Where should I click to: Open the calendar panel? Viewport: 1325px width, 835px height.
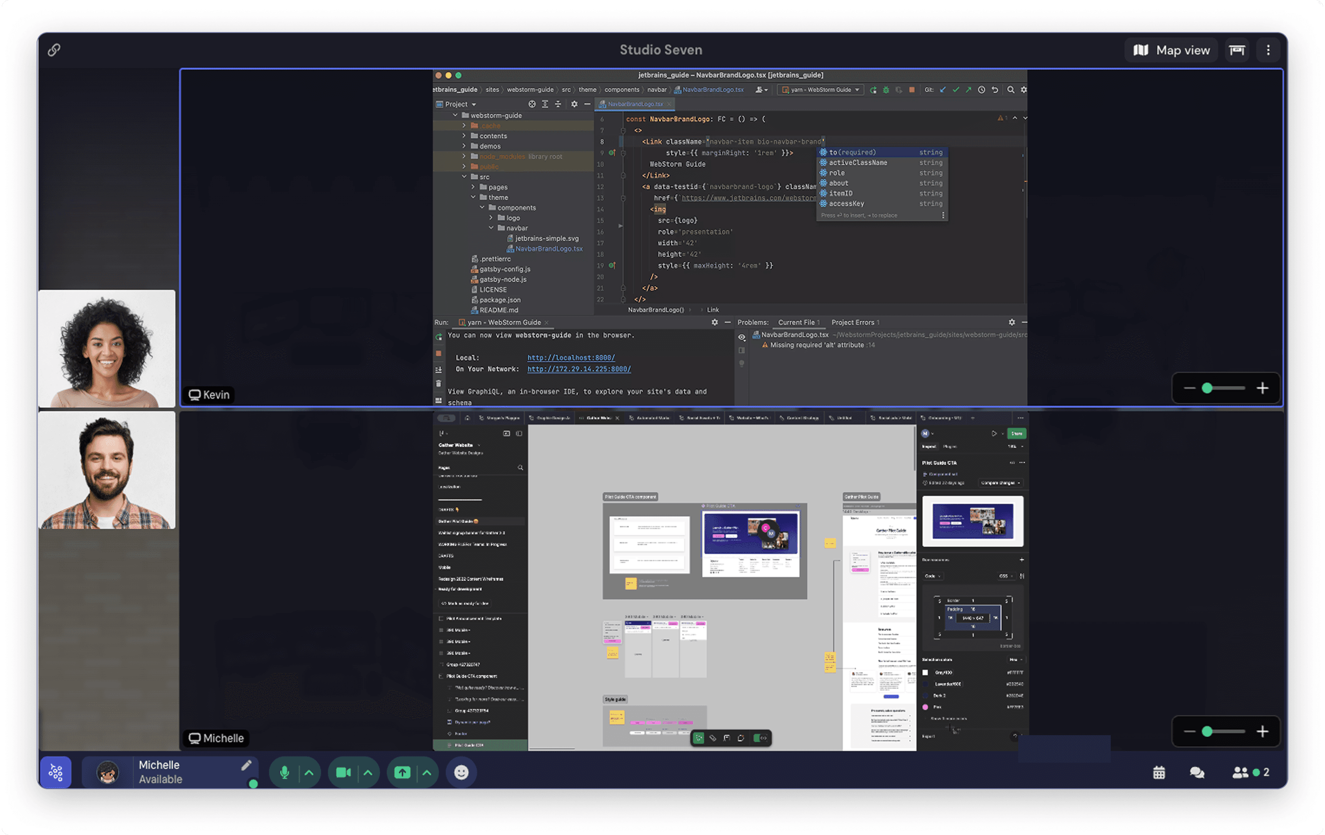[x=1158, y=772]
